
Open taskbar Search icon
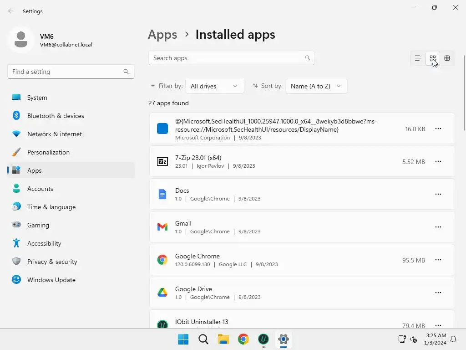[x=203, y=339]
